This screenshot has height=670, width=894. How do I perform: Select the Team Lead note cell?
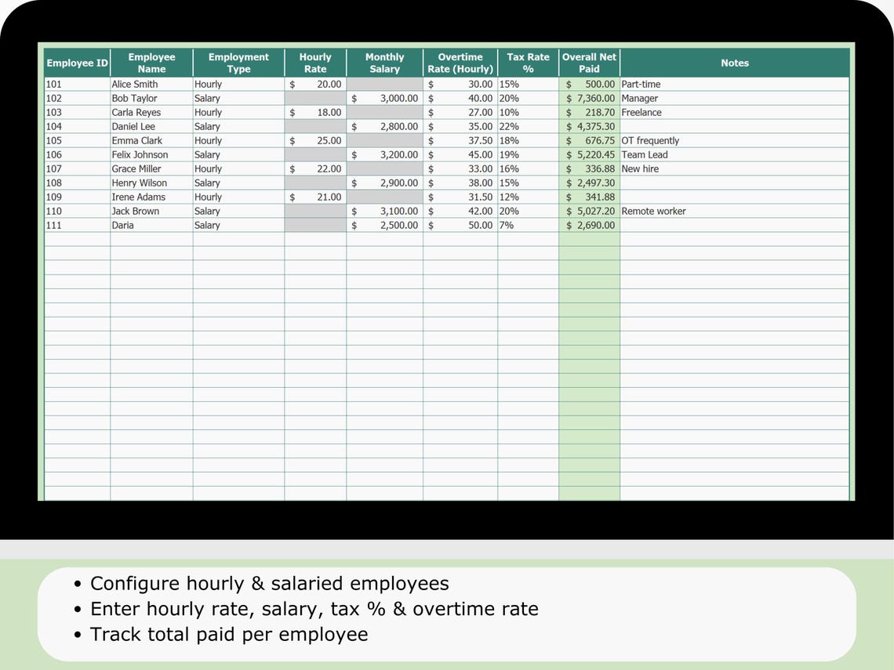tap(734, 154)
